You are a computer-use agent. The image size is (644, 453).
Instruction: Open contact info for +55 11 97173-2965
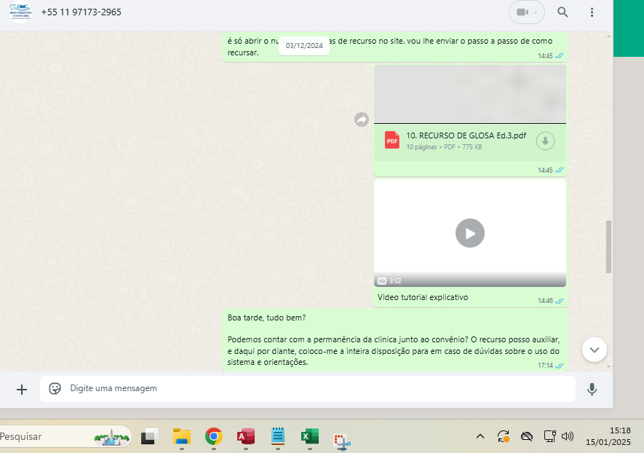[82, 12]
